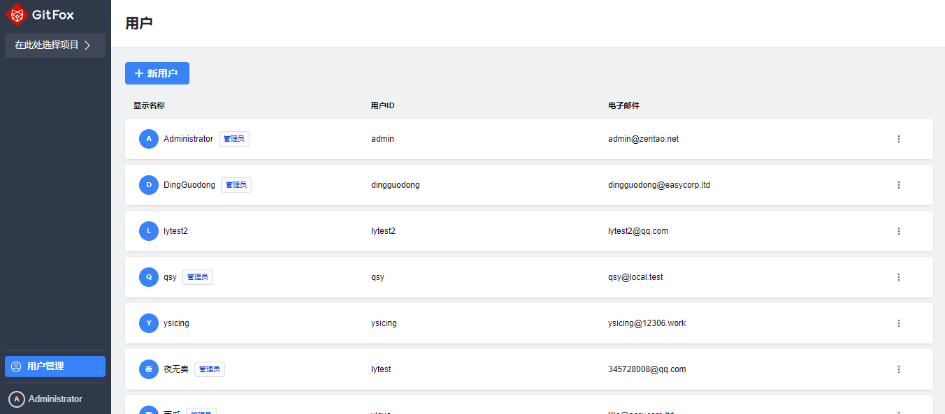Click the admin badge next to qsy
Image resolution: width=945 pixels, height=414 pixels.
pyautogui.click(x=198, y=277)
